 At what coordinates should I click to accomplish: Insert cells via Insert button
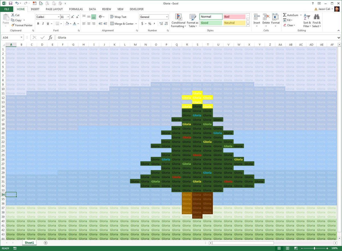click(x=257, y=21)
